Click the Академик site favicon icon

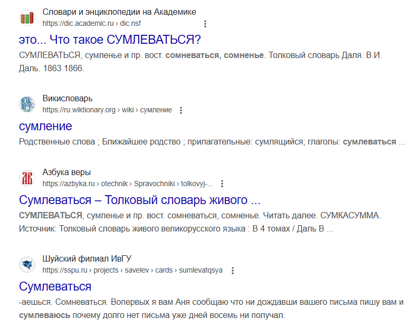[27, 18]
